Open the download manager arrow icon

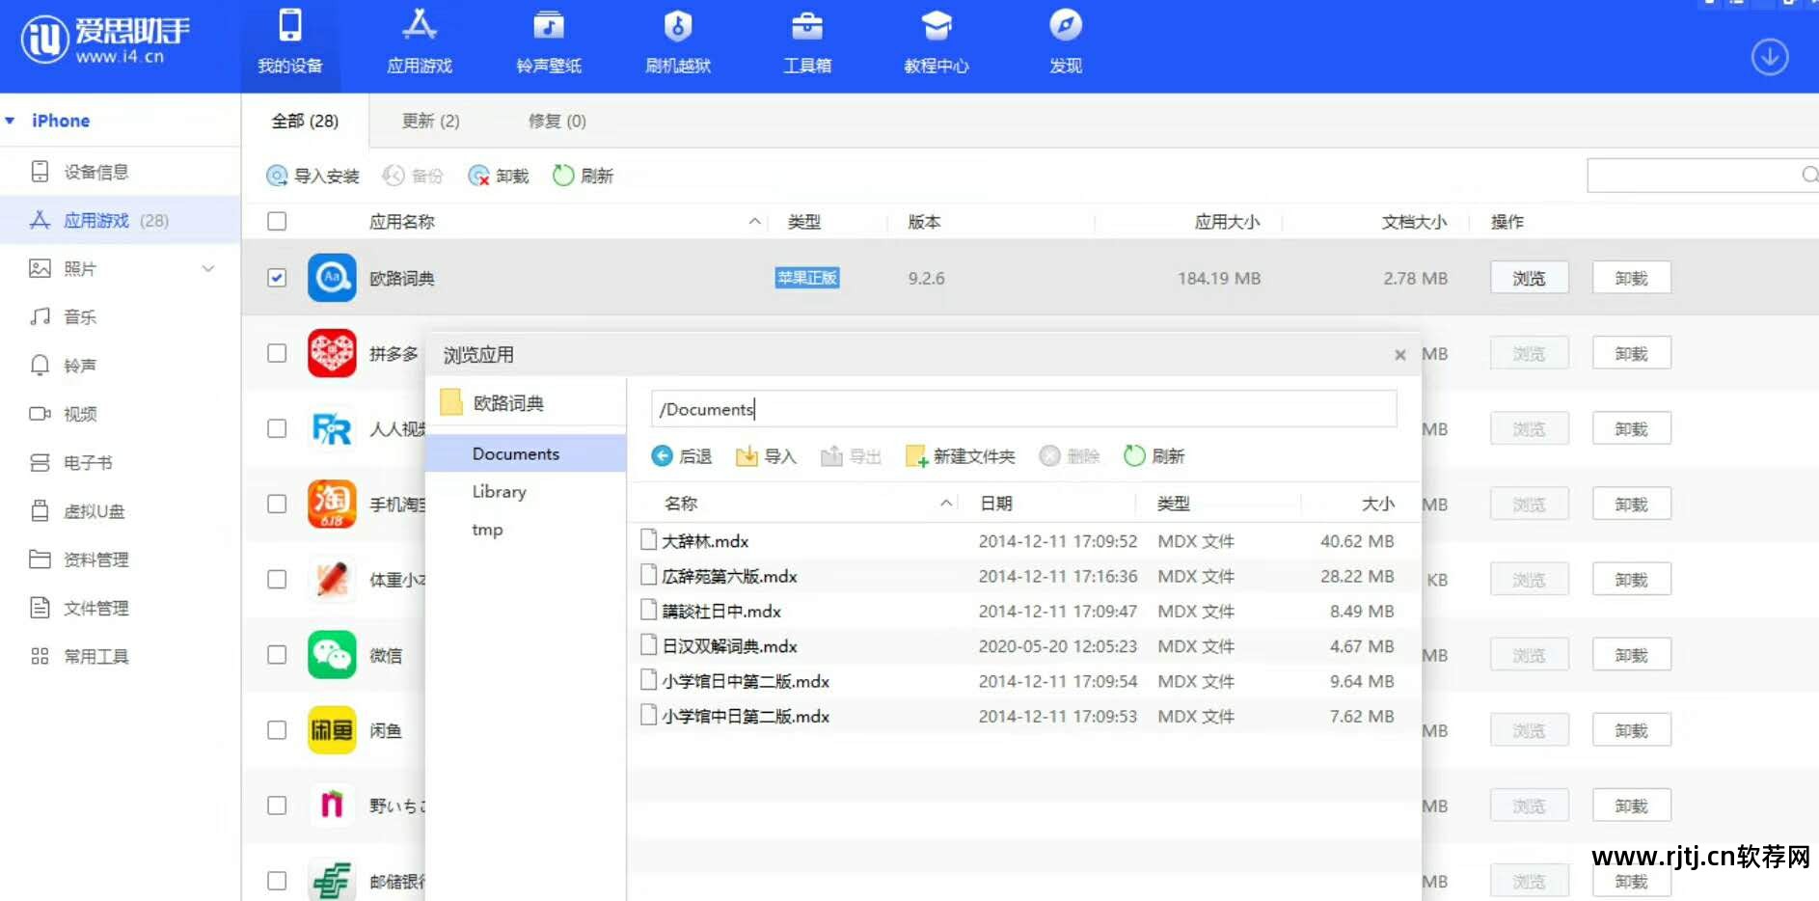pyautogui.click(x=1770, y=57)
